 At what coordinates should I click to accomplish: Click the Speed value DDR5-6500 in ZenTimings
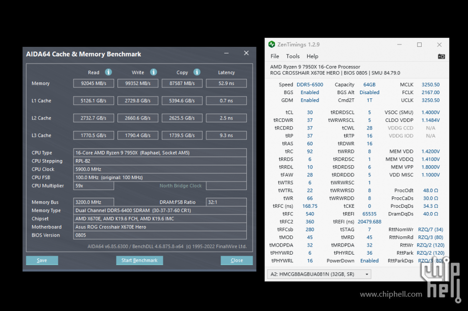pyautogui.click(x=310, y=85)
